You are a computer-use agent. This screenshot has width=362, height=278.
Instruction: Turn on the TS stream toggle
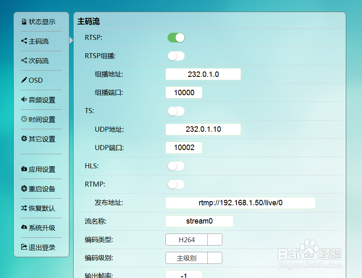[176, 111]
